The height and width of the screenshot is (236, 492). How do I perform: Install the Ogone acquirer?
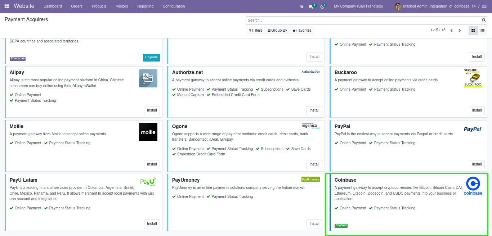pos(314,164)
